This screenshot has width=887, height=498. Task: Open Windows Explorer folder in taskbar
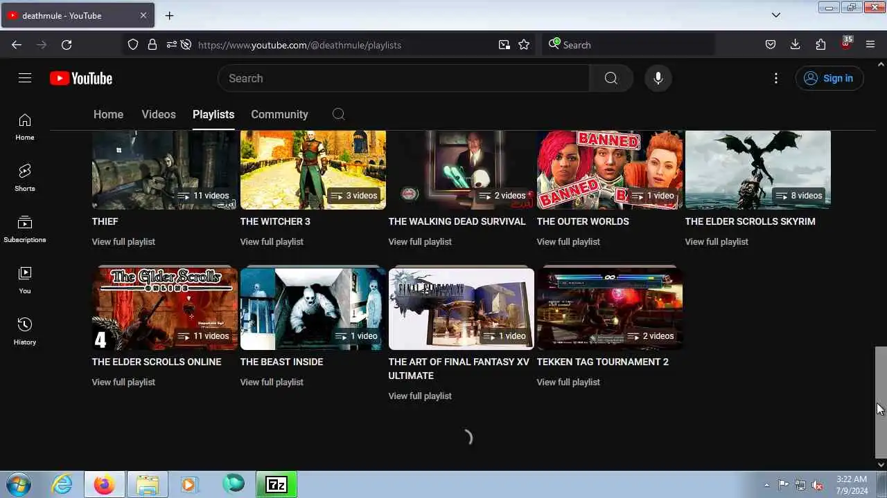pyautogui.click(x=147, y=484)
